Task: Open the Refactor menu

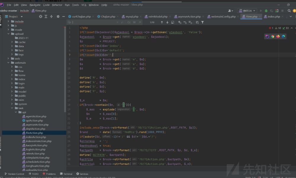Action: click(x=57, y=5)
